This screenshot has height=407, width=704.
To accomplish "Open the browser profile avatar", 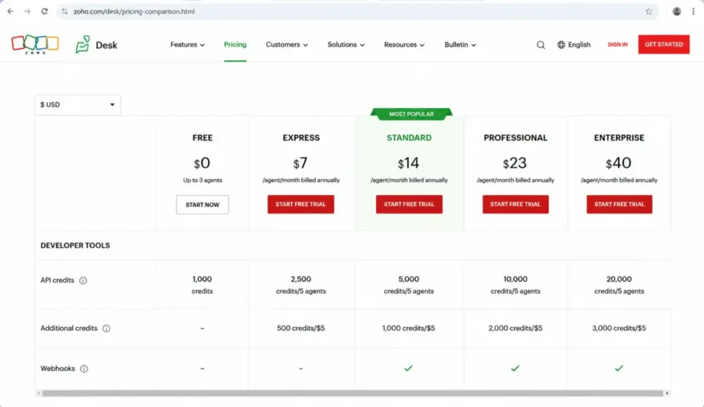I will pyautogui.click(x=676, y=11).
